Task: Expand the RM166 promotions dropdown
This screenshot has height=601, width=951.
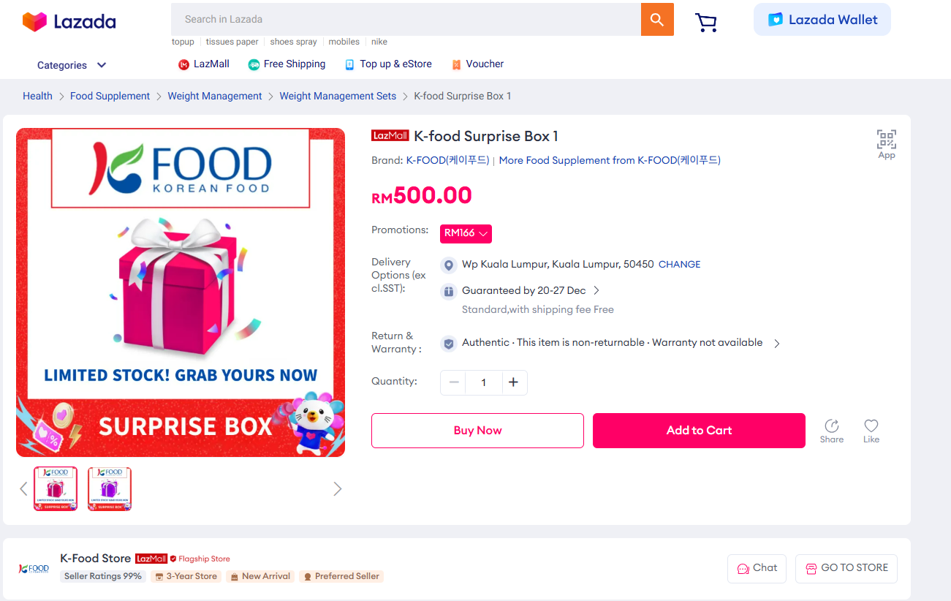Action: point(466,233)
